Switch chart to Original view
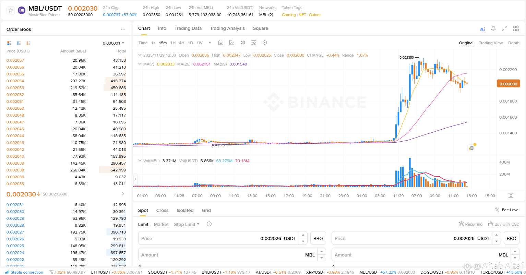This screenshot has height=275, width=526. click(466, 43)
